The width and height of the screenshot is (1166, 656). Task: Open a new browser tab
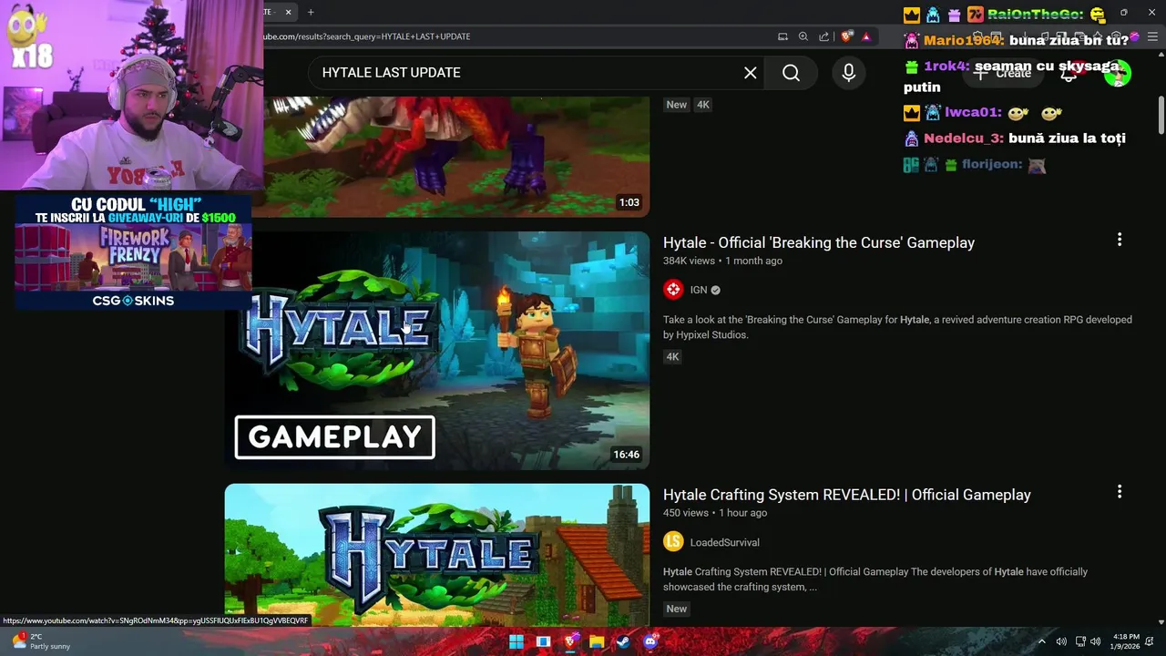[x=311, y=12]
